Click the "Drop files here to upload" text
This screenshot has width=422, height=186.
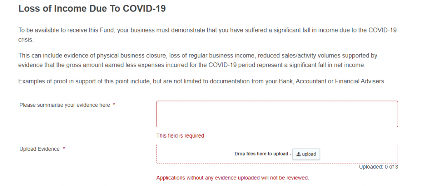tap(261, 154)
